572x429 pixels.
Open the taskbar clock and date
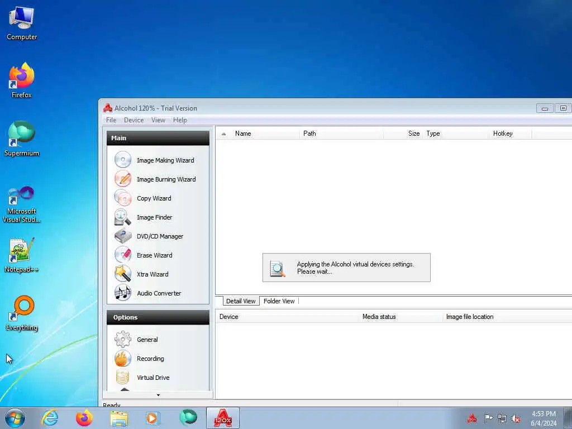544,418
